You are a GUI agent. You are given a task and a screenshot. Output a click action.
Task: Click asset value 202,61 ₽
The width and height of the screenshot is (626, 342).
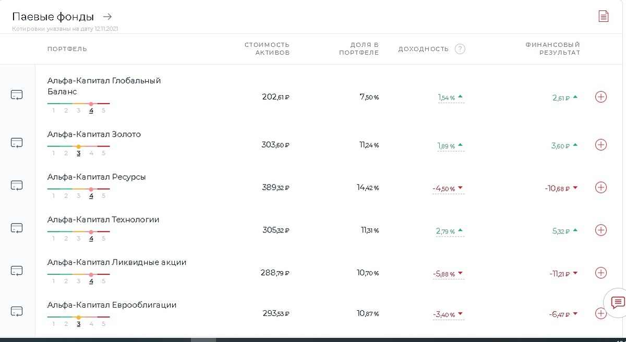tap(275, 97)
